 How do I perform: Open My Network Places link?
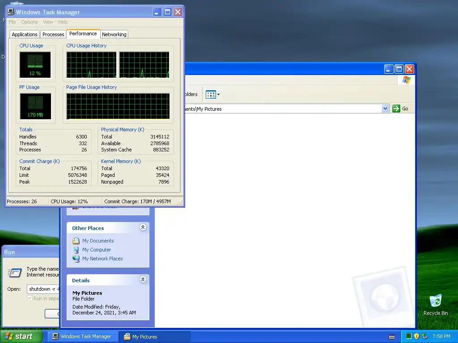click(102, 259)
